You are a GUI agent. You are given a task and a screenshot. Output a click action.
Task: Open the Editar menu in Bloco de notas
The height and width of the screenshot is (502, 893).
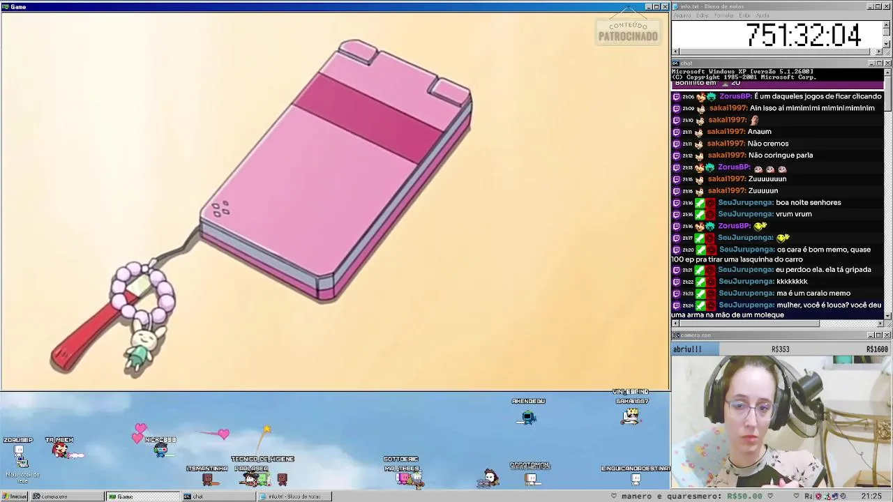702,15
